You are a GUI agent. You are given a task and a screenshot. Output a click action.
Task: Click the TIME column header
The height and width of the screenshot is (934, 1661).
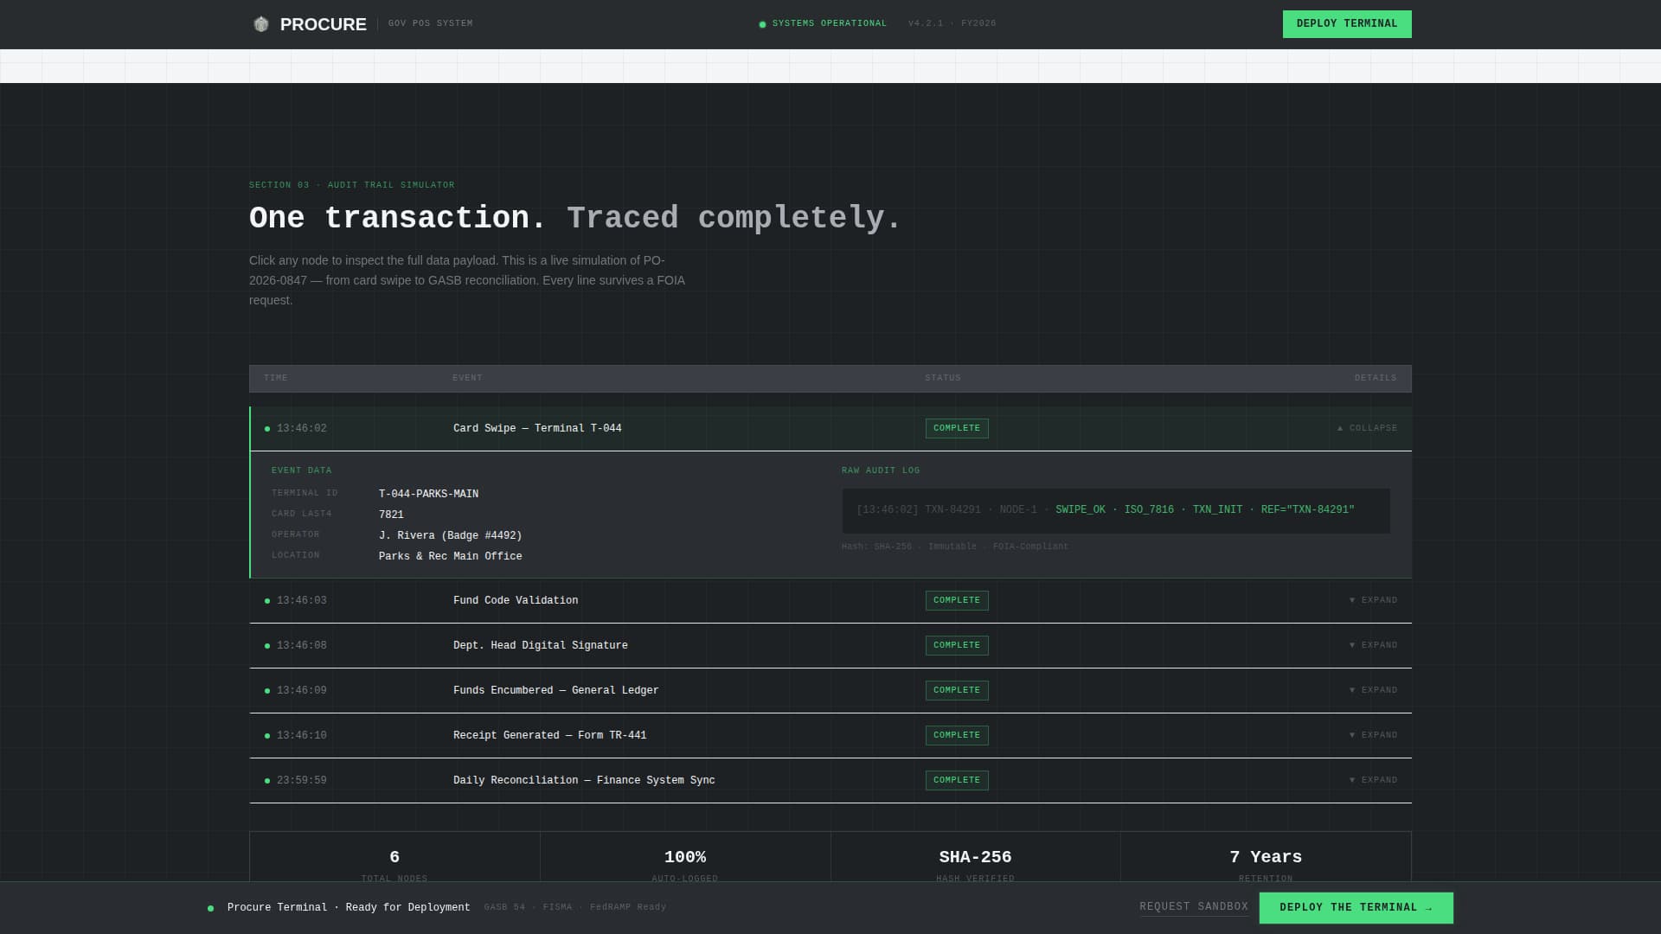(276, 378)
